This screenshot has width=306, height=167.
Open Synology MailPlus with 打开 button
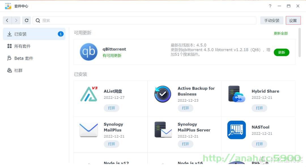[x=111, y=144]
